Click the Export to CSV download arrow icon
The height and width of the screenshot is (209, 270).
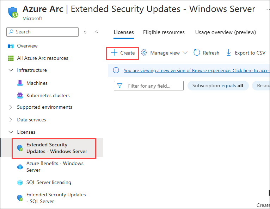(228, 52)
